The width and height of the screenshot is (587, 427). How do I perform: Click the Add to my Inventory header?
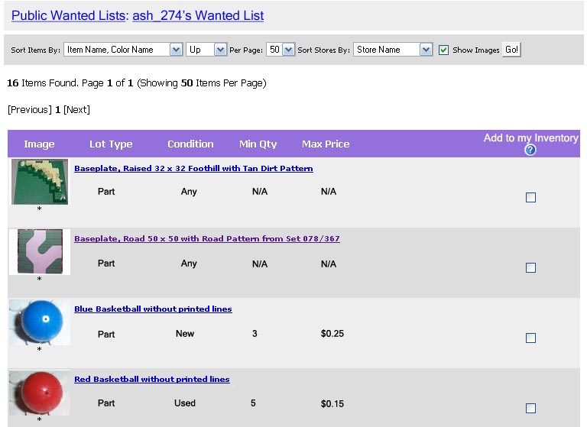click(x=531, y=138)
